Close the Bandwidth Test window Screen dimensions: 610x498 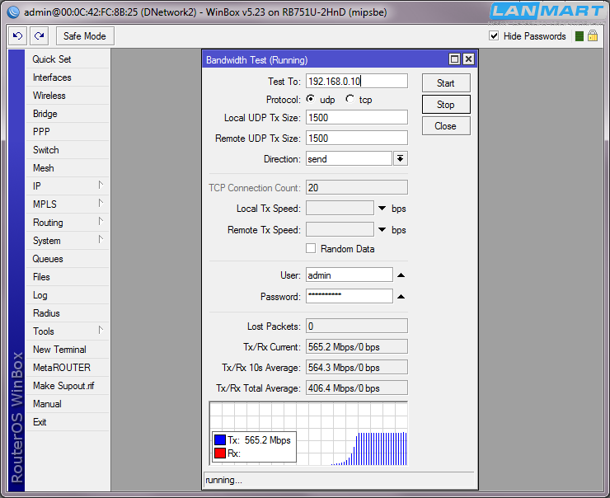coord(469,59)
